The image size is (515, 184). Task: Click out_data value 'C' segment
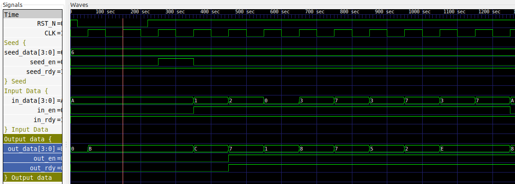[210, 149]
